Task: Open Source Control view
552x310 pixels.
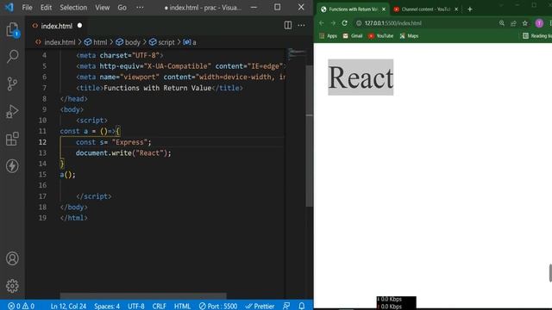Action: pos(12,84)
